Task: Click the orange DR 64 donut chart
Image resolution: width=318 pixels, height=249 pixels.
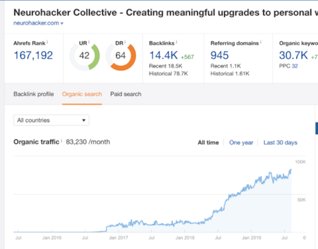Action: click(x=121, y=56)
